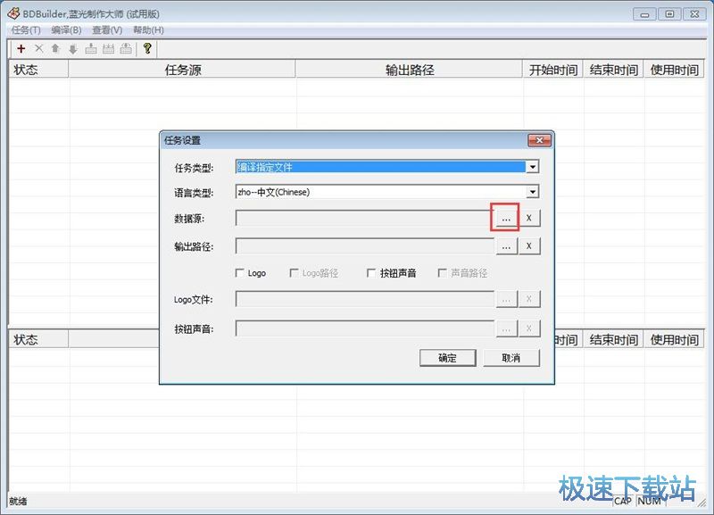Click the Logo文件 input field
This screenshot has height=515, width=714.
point(365,299)
